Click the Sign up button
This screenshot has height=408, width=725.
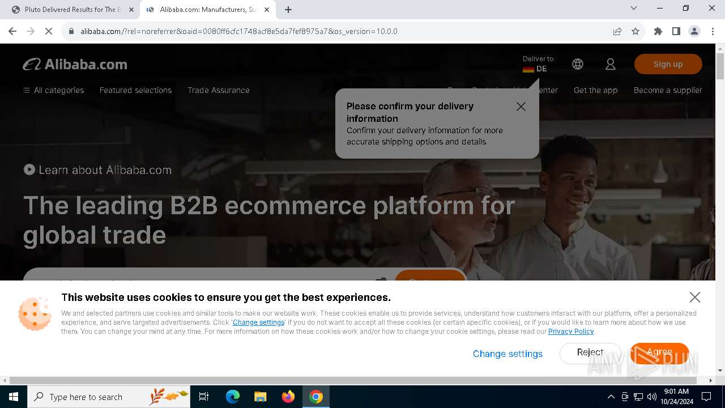point(668,64)
